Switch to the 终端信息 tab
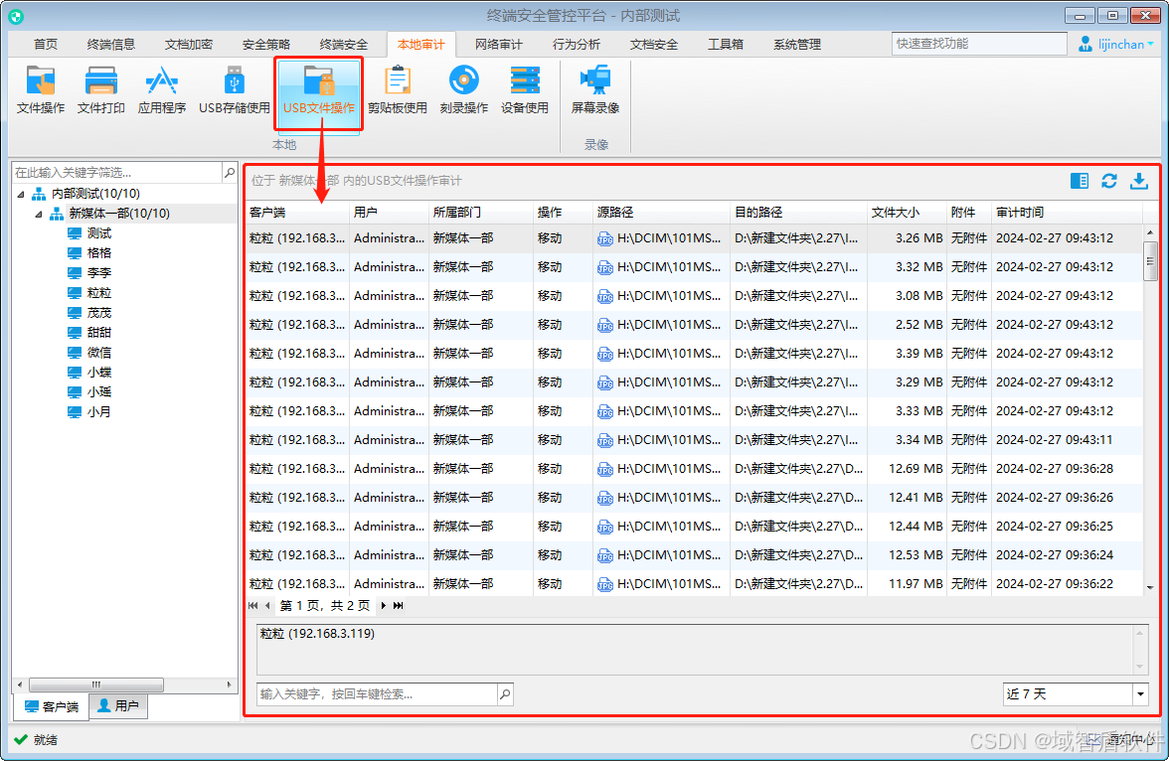 (x=111, y=44)
